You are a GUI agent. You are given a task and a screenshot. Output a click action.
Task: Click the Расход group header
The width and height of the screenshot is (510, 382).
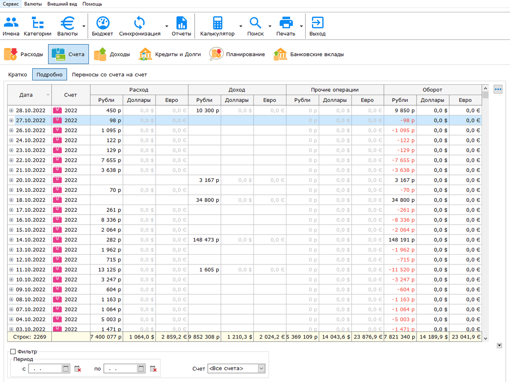coord(139,90)
